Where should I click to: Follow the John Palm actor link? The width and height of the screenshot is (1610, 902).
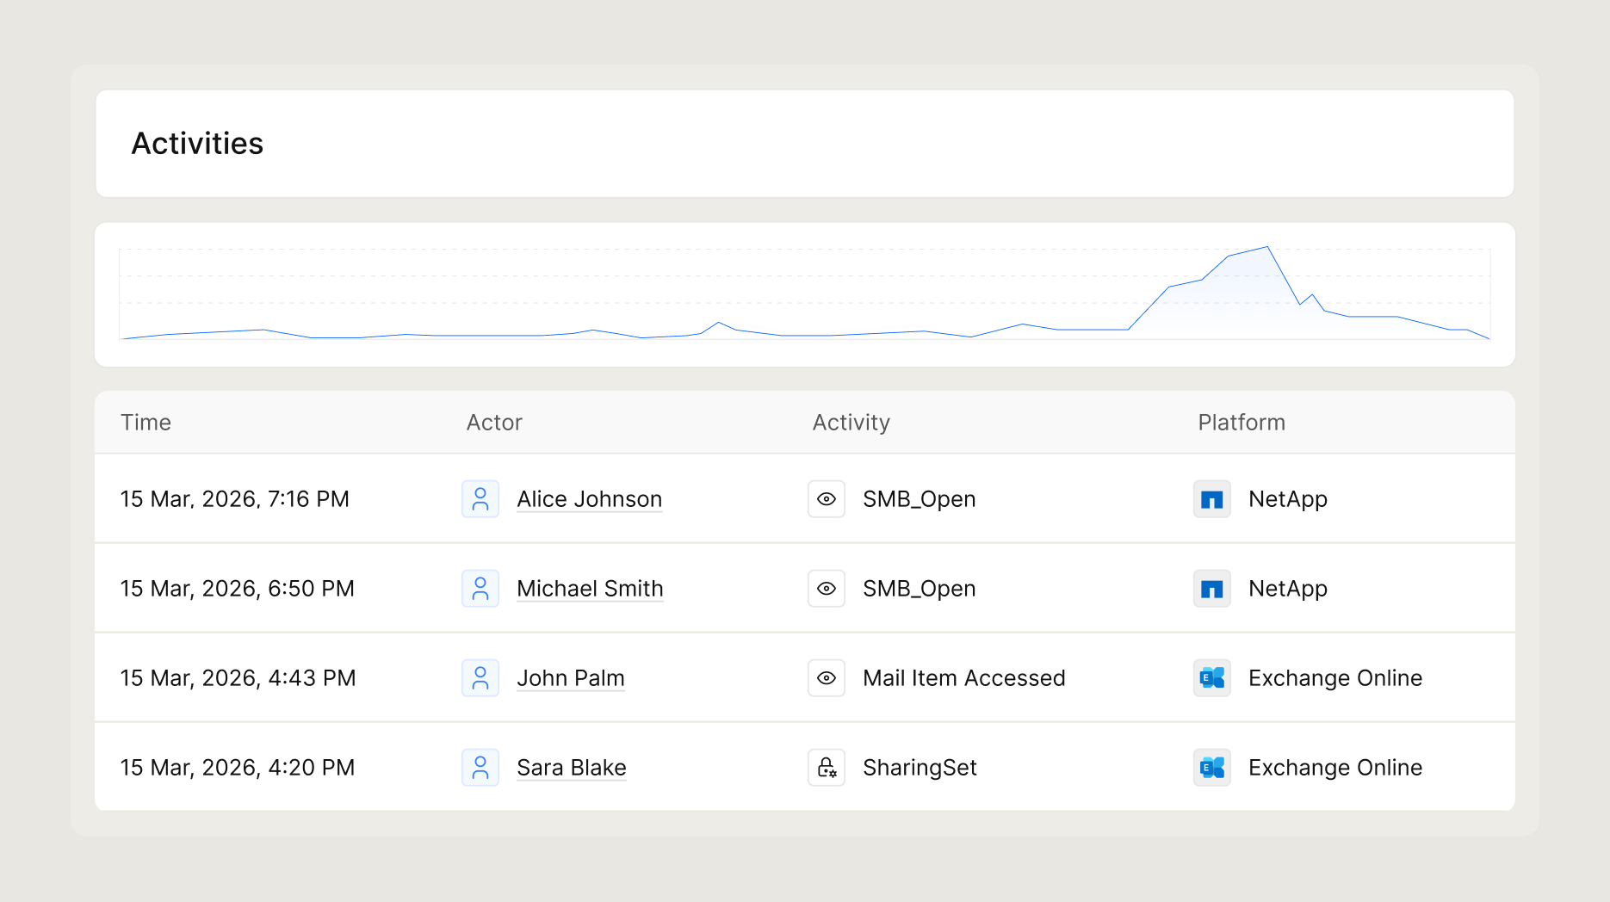pyautogui.click(x=571, y=678)
